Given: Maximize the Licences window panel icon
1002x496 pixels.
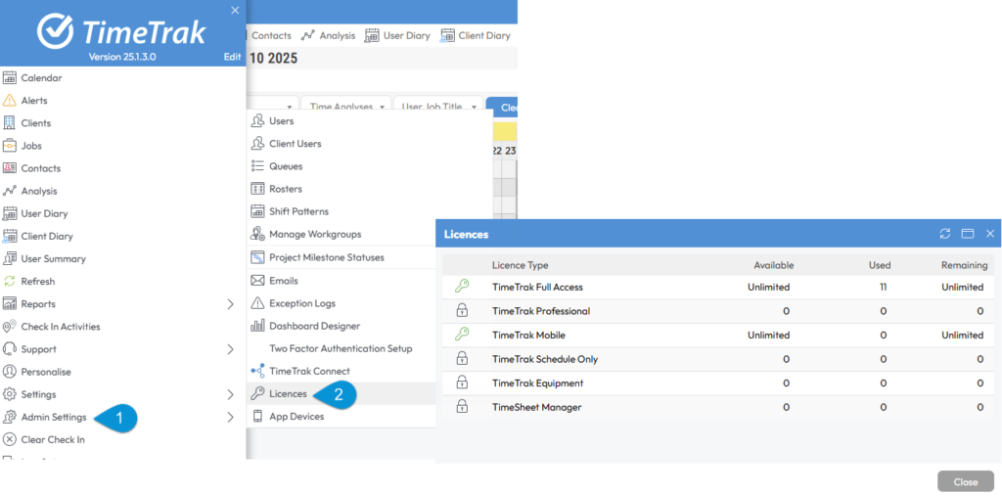Looking at the screenshot, I should coord(968,234).
